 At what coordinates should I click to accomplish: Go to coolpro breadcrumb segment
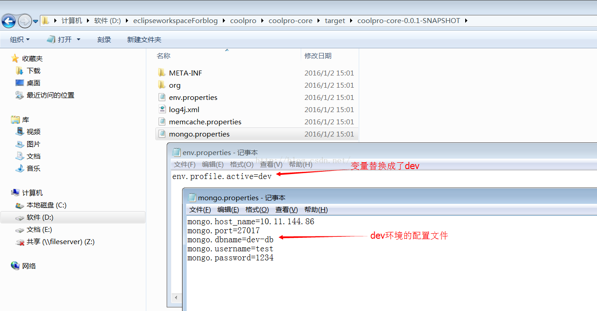pos(243,21)
